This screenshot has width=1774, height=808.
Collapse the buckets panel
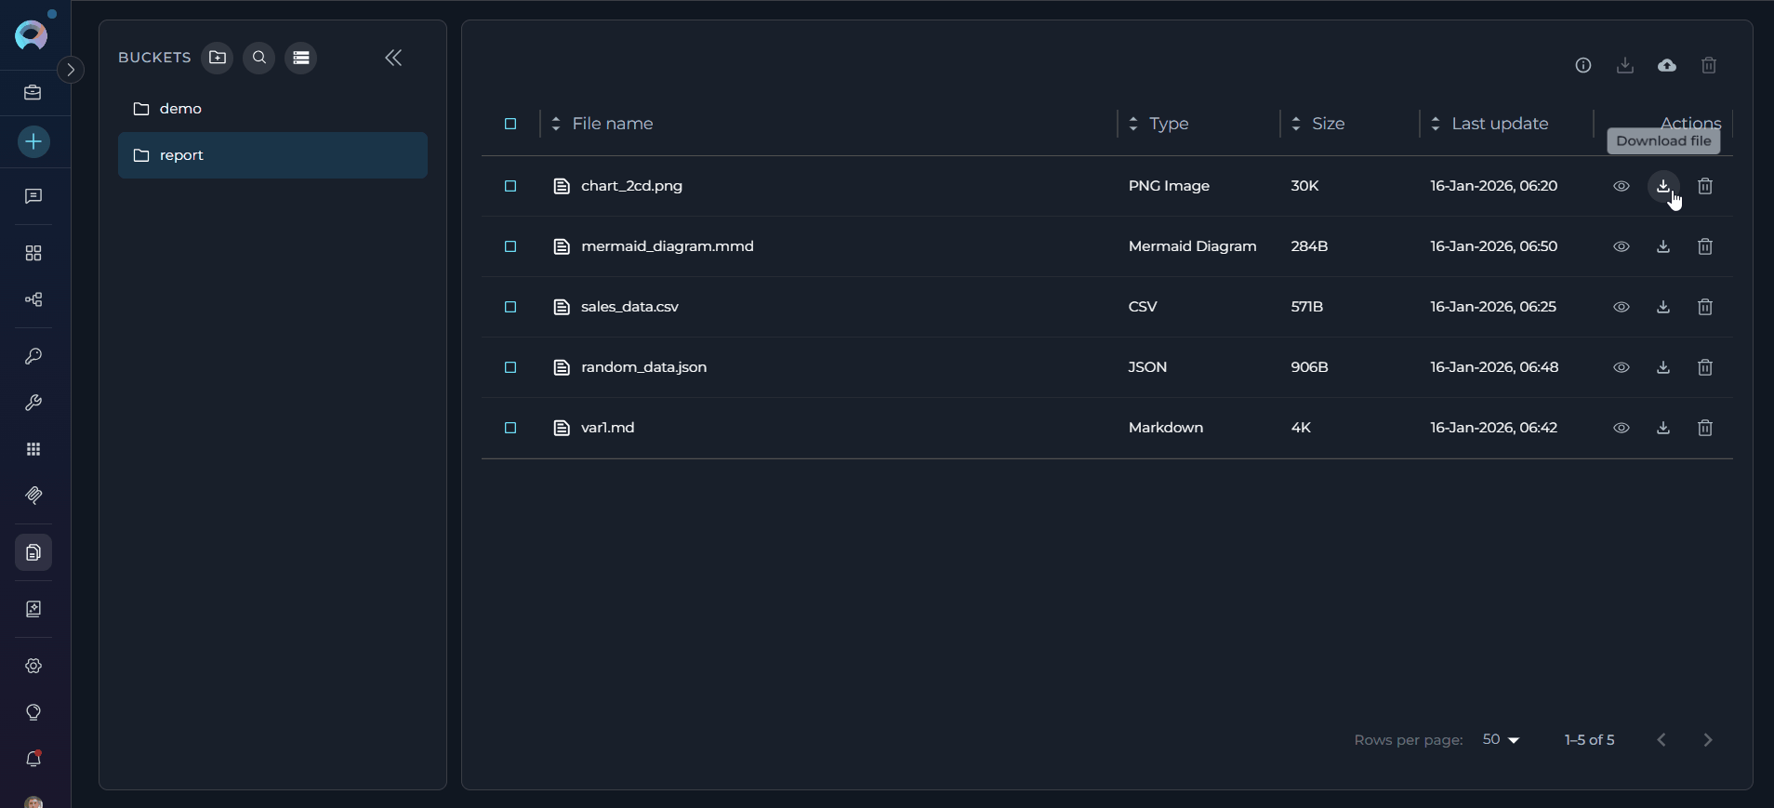[x=393, y=58]
